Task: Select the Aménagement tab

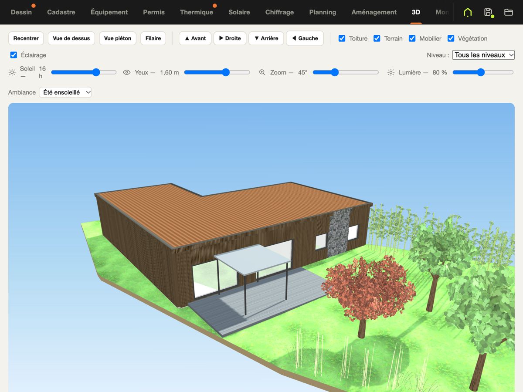Action: click(374, 12)
